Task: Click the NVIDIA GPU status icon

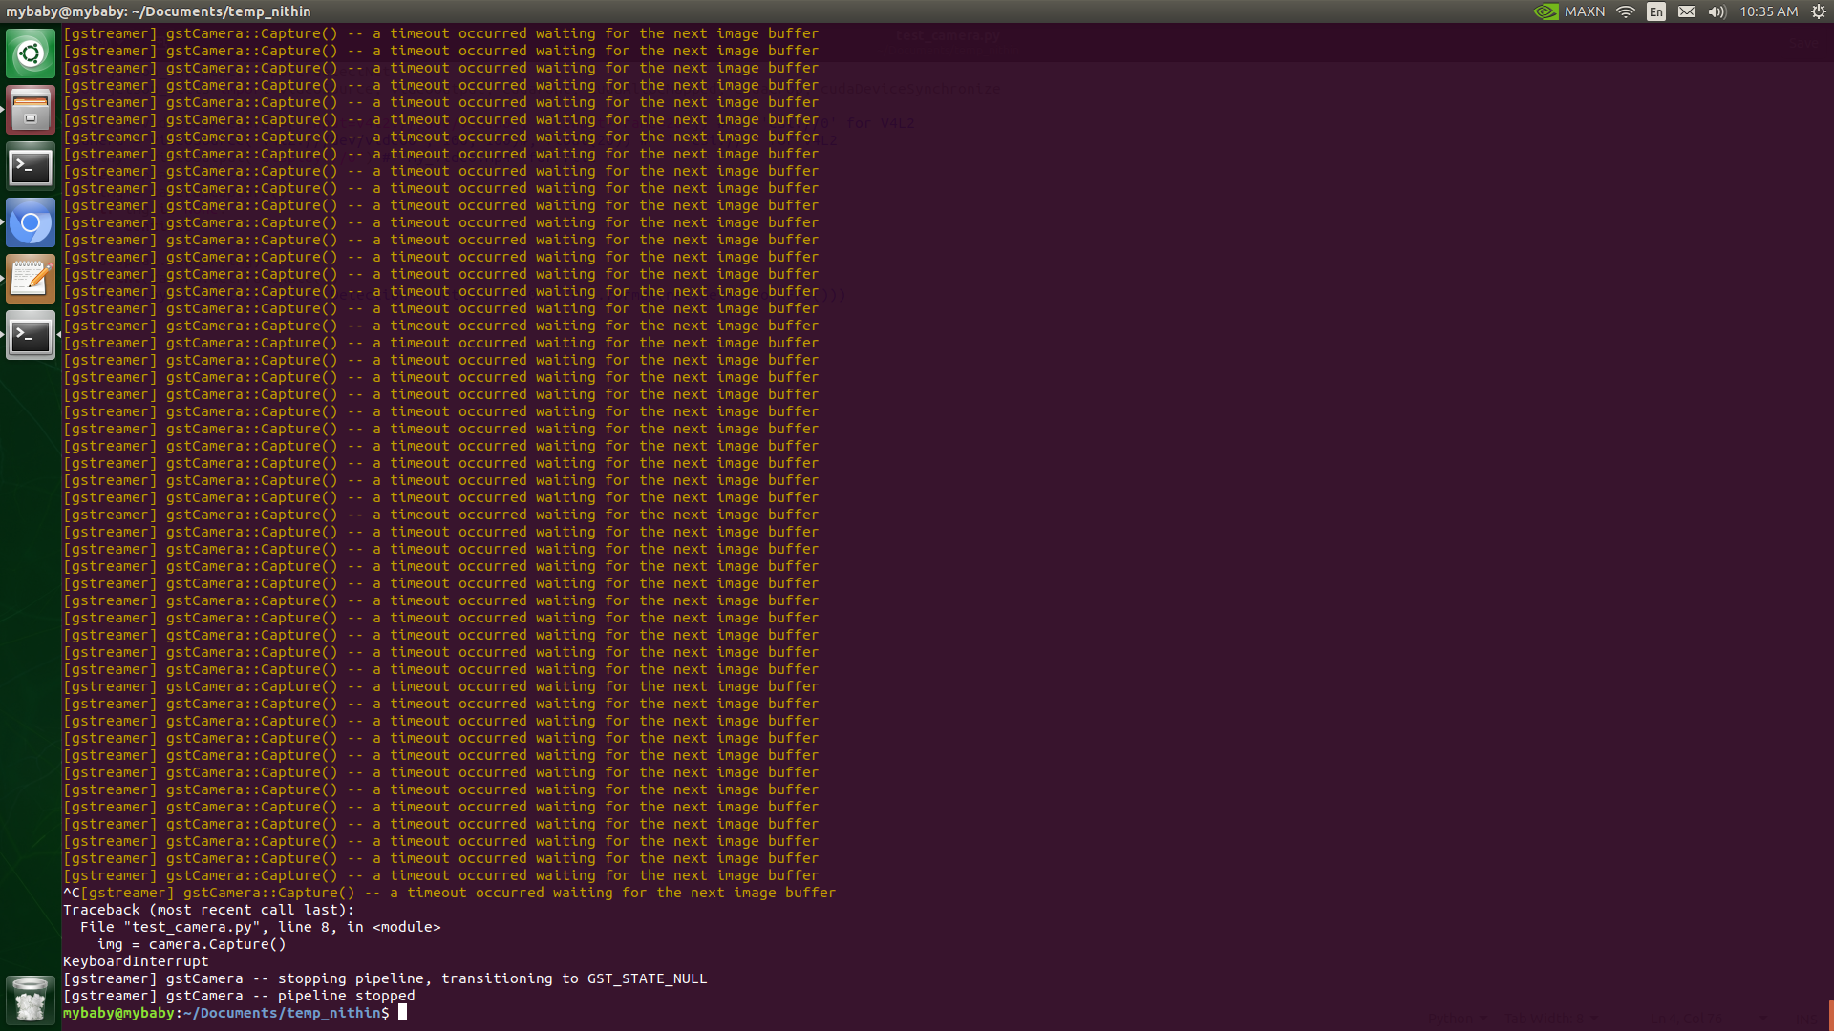Action: (1546, 11)
